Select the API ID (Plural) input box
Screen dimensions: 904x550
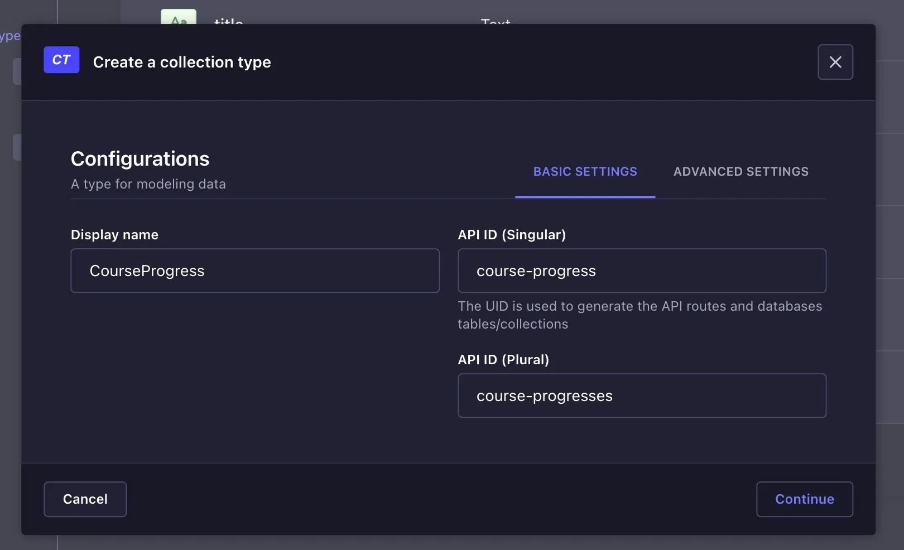642,395
